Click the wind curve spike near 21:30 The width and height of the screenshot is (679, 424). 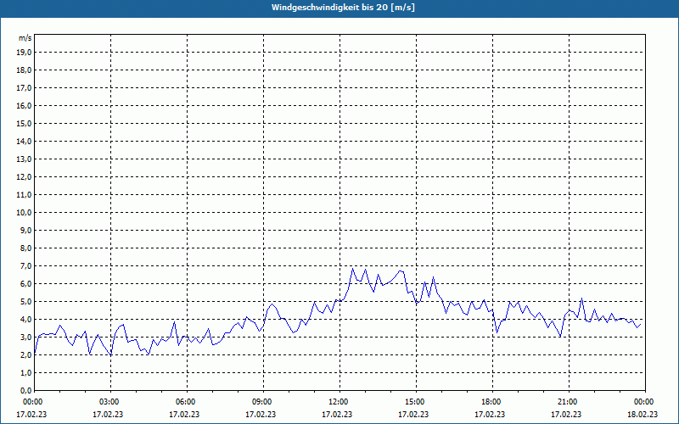[x=581, y=298]
